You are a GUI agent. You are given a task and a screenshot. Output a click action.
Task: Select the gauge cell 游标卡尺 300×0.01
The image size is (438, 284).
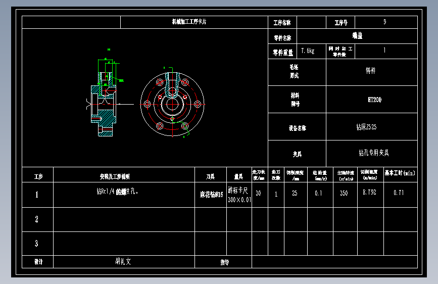pyautogui.click(x=239, y=195)
